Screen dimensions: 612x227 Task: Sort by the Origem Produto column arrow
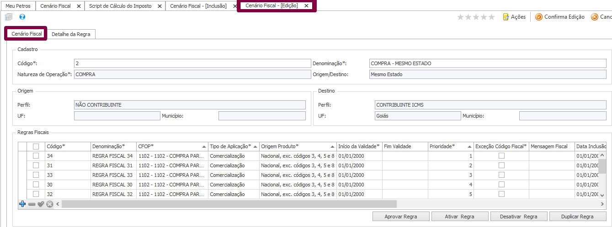pyautogui.click(x=332, y=147)
